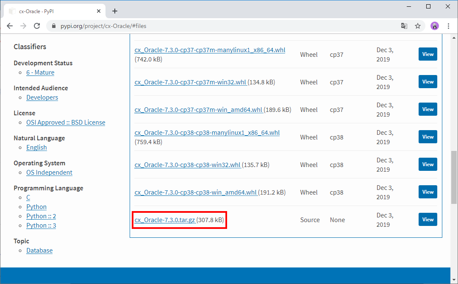Download the cp38-cp38-win32 wheel file

tap(188, 165)
